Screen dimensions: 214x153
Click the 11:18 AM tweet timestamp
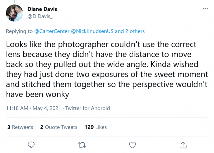click(17, 108)
